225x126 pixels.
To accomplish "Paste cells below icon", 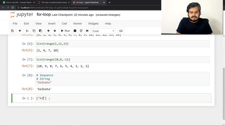I will (41, 31).
